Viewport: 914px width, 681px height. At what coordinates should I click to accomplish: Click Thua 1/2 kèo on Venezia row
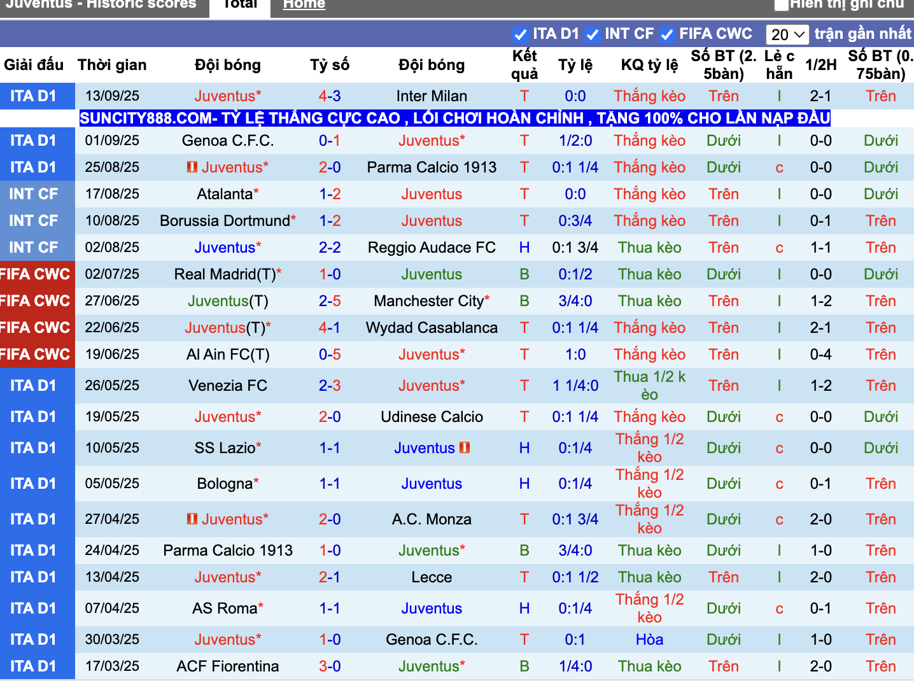(x=649, y=386)
